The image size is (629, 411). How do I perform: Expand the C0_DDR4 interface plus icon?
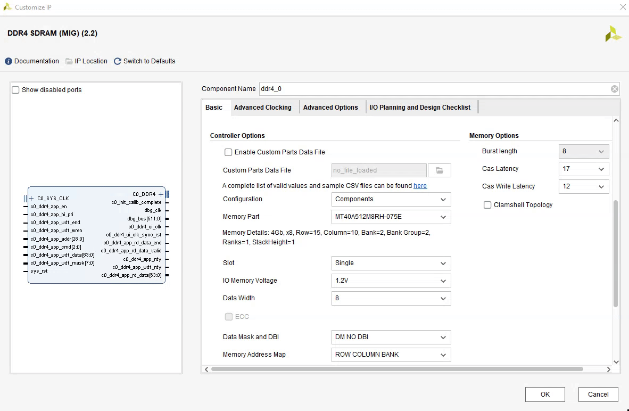coord(161,194)
